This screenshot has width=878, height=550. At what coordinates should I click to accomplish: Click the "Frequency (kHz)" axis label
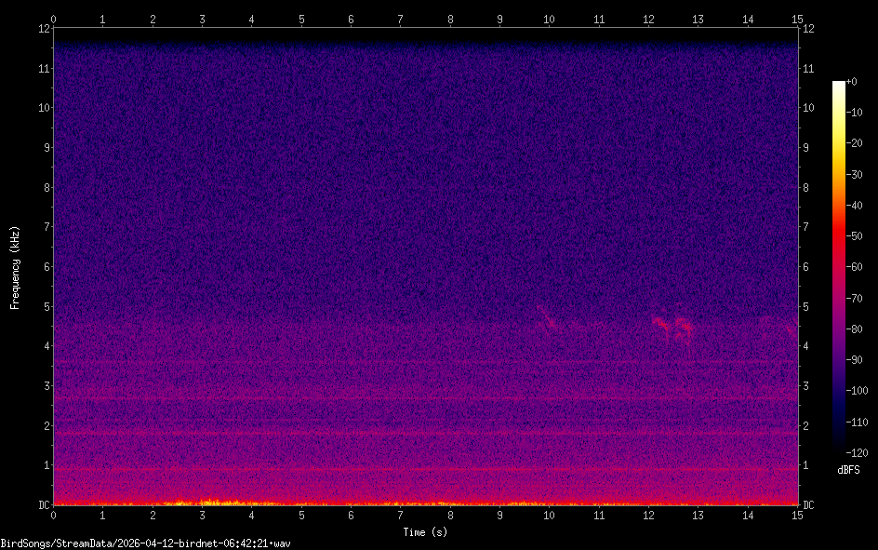15,267
